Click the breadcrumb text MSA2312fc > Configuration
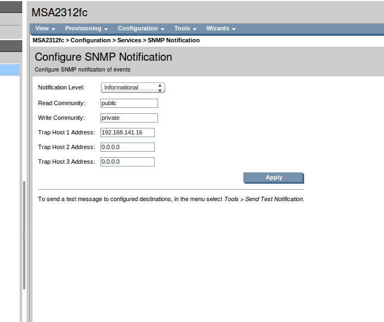This screenshot has height=322, width=384. [72, 40]
